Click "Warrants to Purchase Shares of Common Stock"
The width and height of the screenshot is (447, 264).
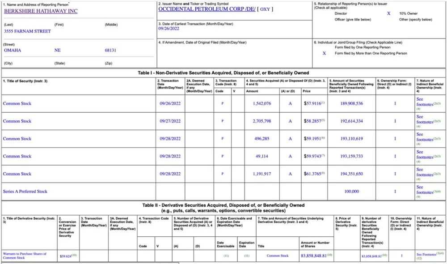25,256
